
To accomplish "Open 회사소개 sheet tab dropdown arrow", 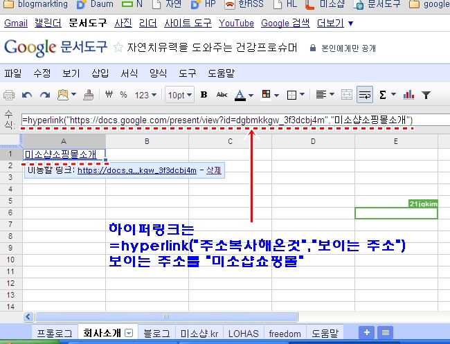I will [x=129, y=333].
